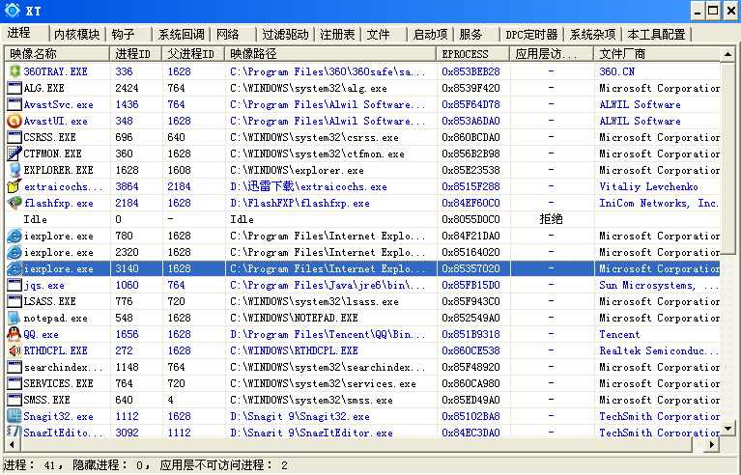741x475 pixels.
Task: Click the highlighted iexplore.exe icon PID 3140
Action: click(x=14, y=268)
